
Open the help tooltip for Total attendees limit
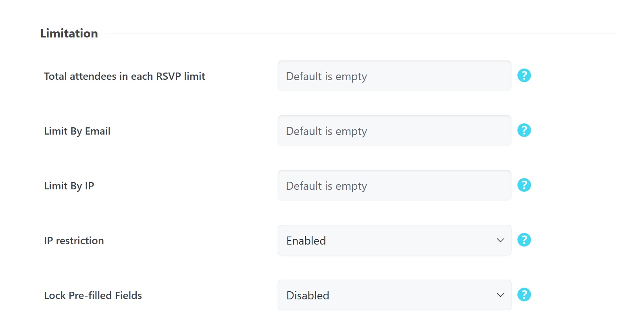[524, 75]
